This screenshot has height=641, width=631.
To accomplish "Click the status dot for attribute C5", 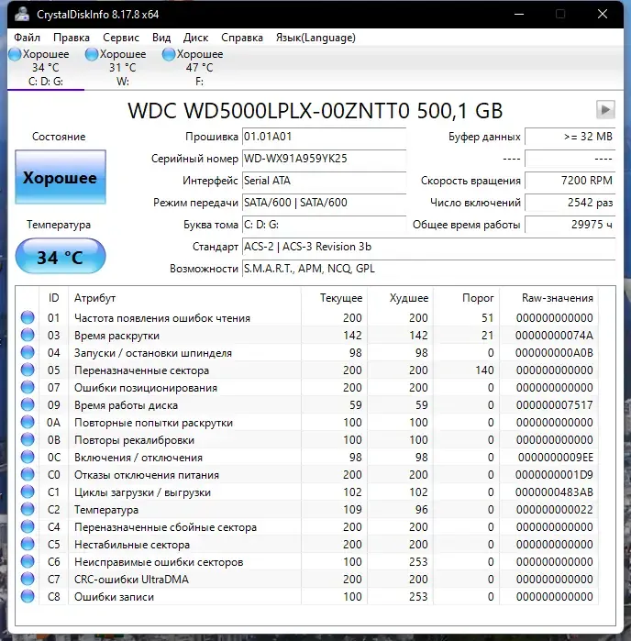I will [x=28, y=544].
